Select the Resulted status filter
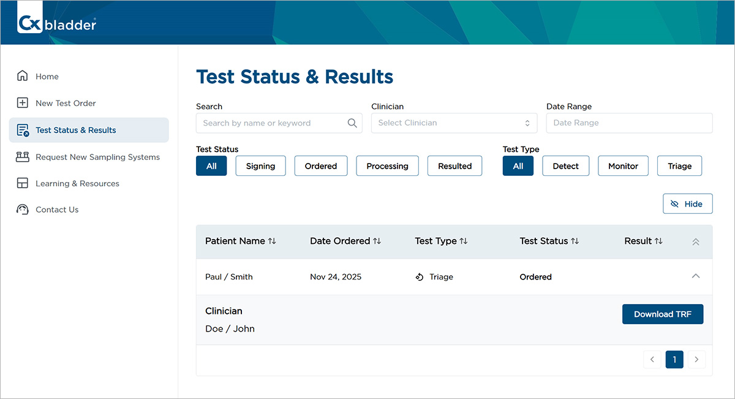The image size is (735, 399). 454,166
